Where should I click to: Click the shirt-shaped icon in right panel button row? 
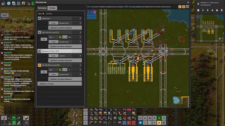(221, 10)
